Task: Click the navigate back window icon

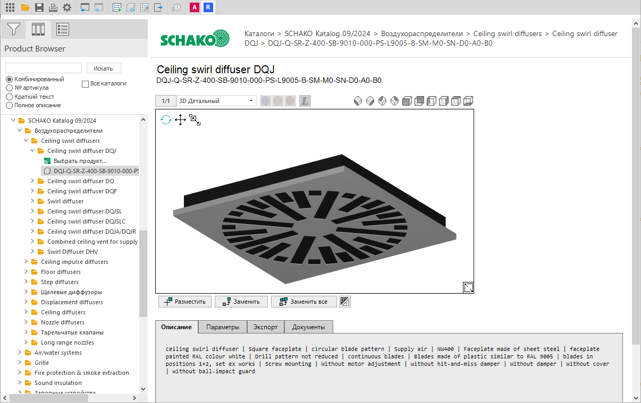Action: click(x=85, y=7)
